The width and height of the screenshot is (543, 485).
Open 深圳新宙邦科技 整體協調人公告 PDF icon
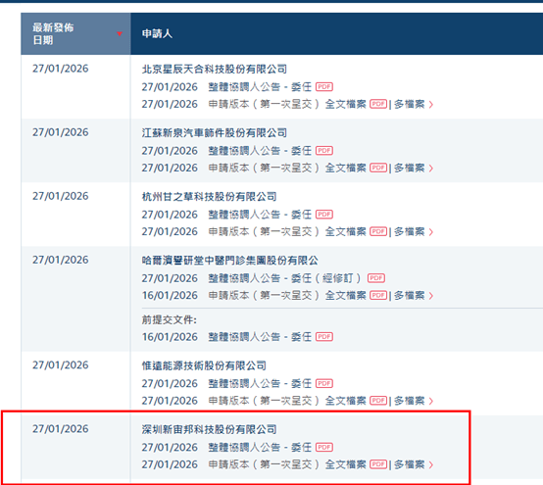(324, 447)
